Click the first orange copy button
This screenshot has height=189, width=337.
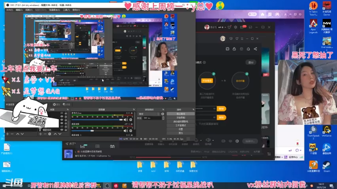point(221,109)
